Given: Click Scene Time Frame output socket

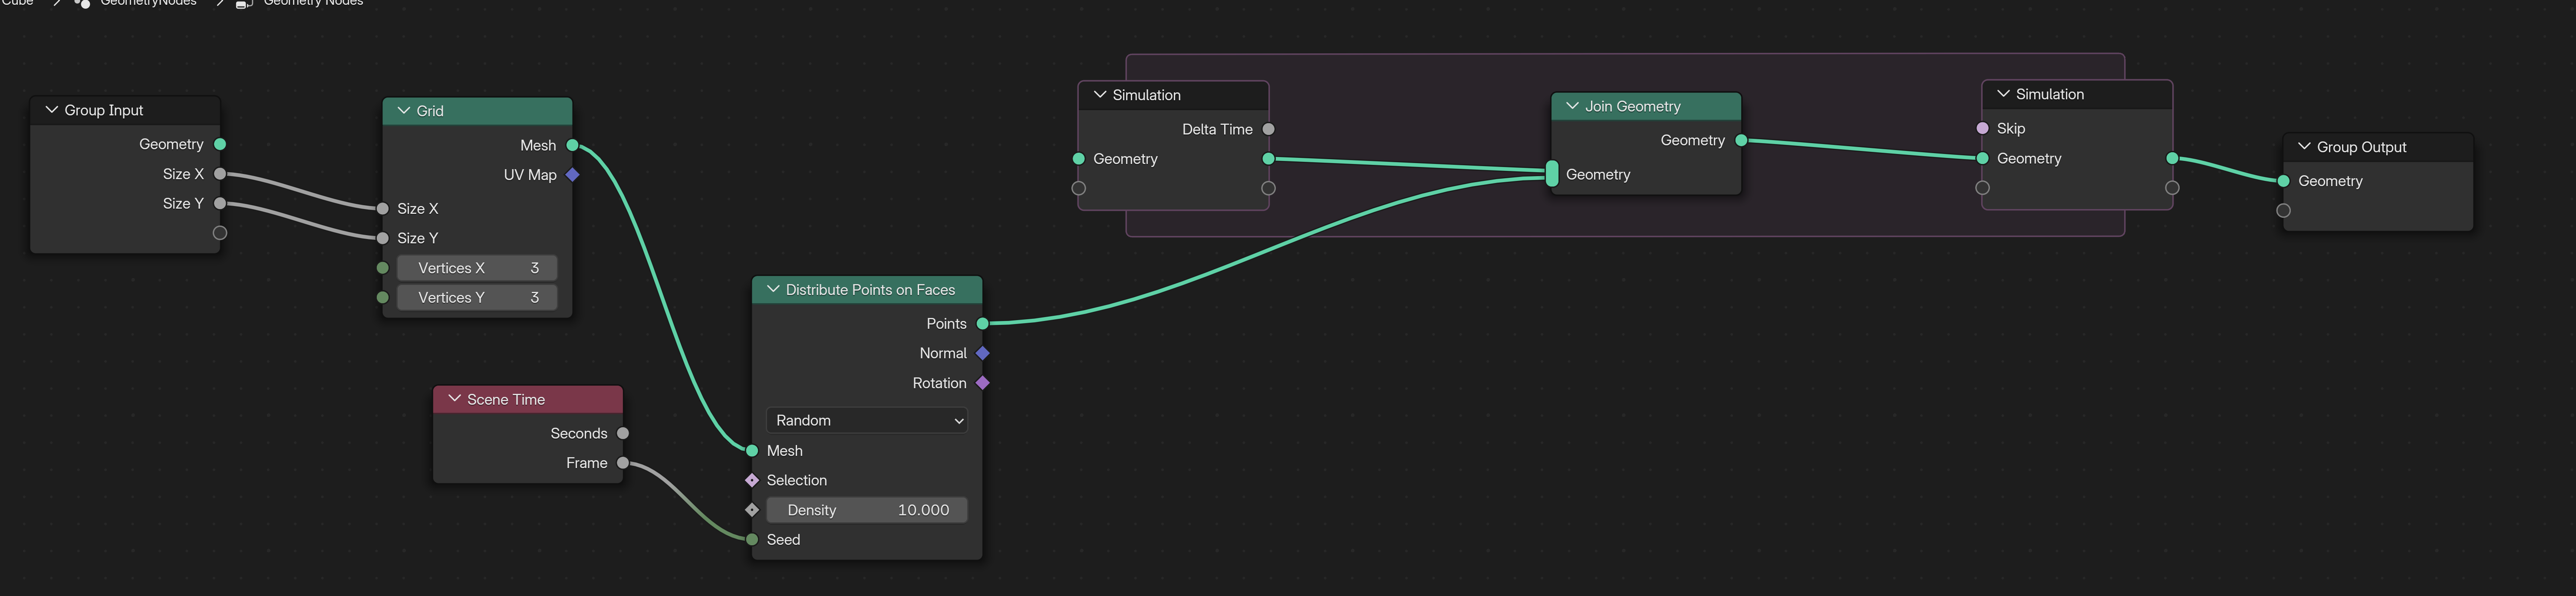Looking at the screenshot, I should pyautogui.click(x=623, y=463).
